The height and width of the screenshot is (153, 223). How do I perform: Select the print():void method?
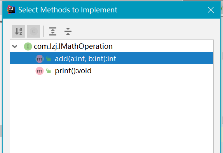(111, 71)
